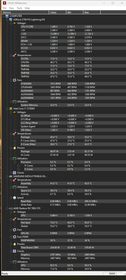126x280 pixels.
Task: Click the lightning icon beside ASRock Voltages
Action: click(x=14, y=23)
